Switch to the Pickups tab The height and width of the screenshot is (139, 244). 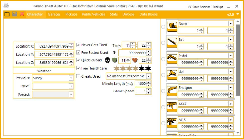(x=71, y=14)
